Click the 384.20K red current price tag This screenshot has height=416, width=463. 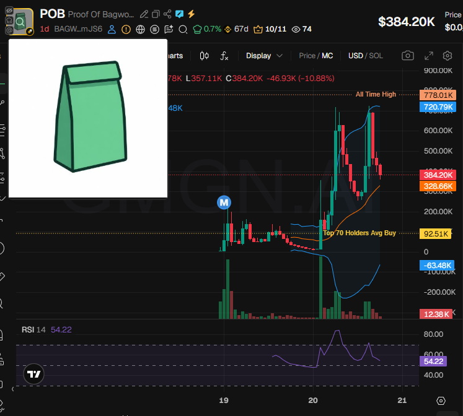click(438, 175)
